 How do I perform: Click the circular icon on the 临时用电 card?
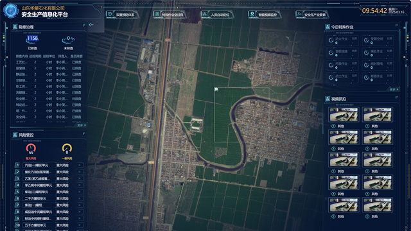pyautogui.click(x=367, y=65)
